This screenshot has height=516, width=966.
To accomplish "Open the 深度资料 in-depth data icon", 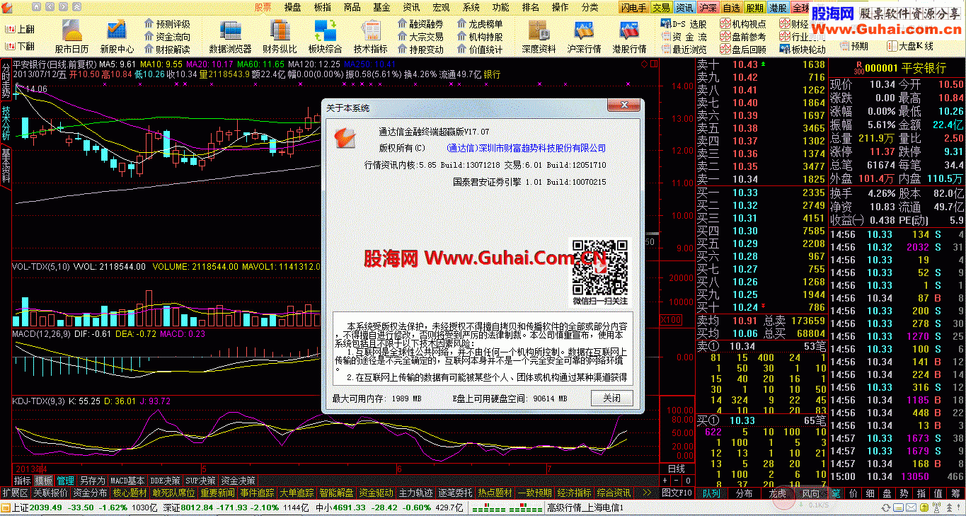I will pos(539,37).
